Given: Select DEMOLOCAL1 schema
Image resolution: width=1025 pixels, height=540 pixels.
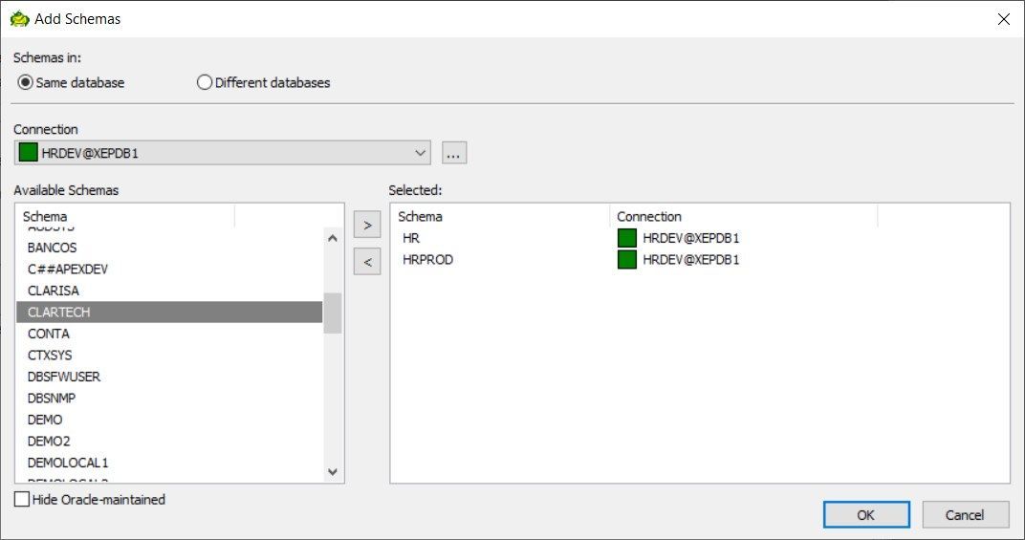Looking at the screenshot, I should [x=169, y=463].
